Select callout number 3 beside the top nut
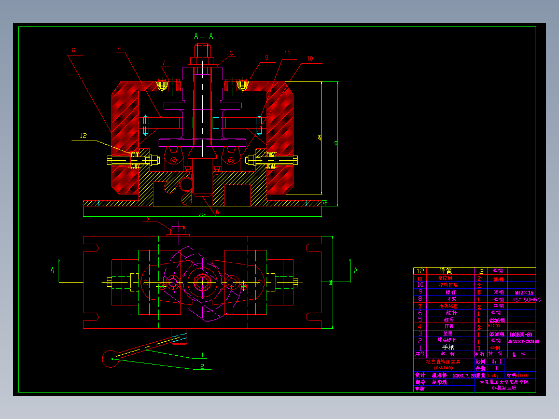 (x=231, y=53)
